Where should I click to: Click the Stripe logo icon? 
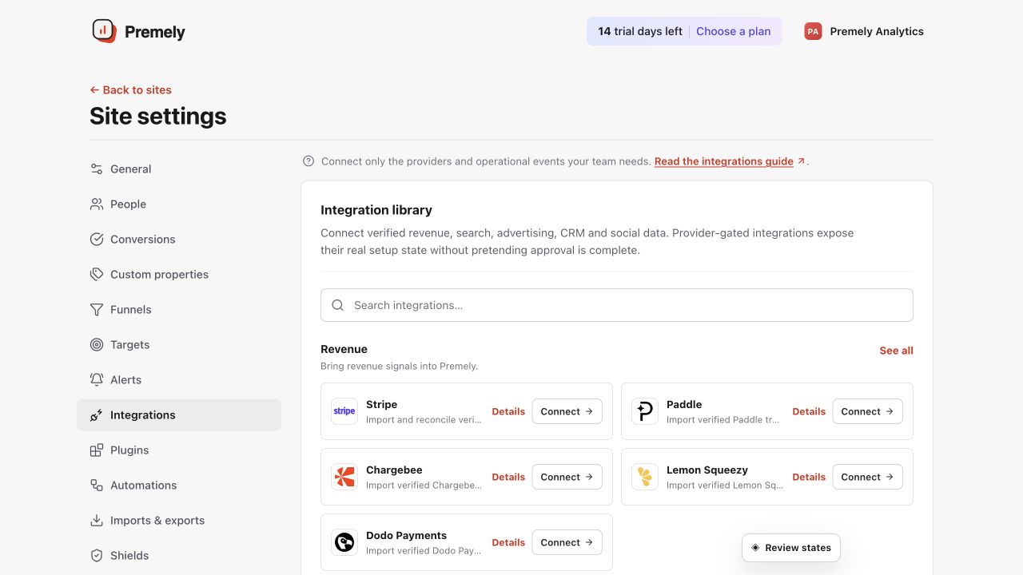click(344, 411)
